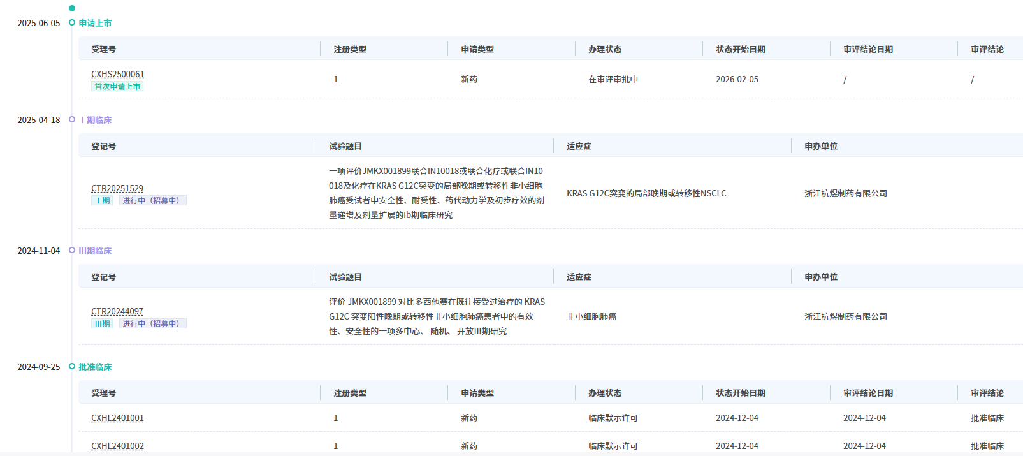Click 新药 in the CXHS2500061 row
Image resolution: width=1023 pixels, height=456 pixels.
pyautogui.click(x=469, y=79)
